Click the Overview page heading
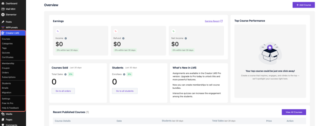This screenshot has height=126, width=333. [51, 5]
